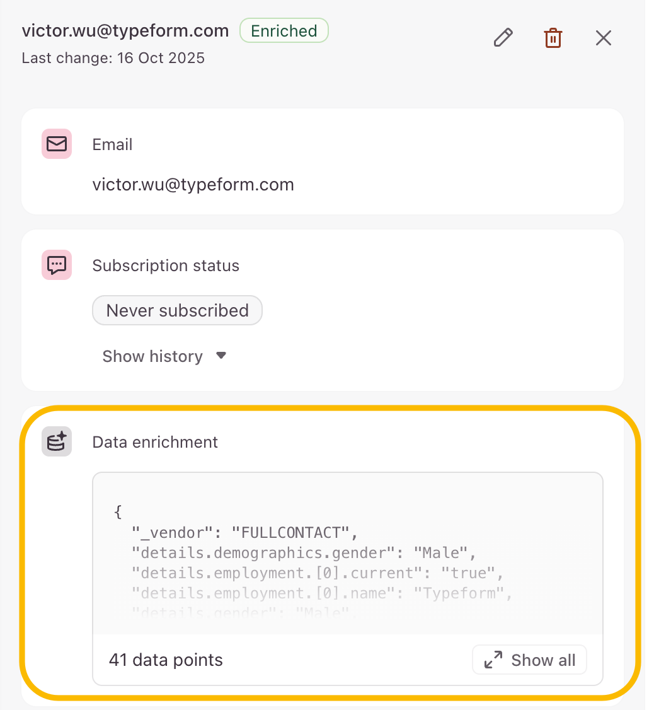Screen dimensions: 654x710
Task: Close the contact details panel
Action: (x=603, y=38)
